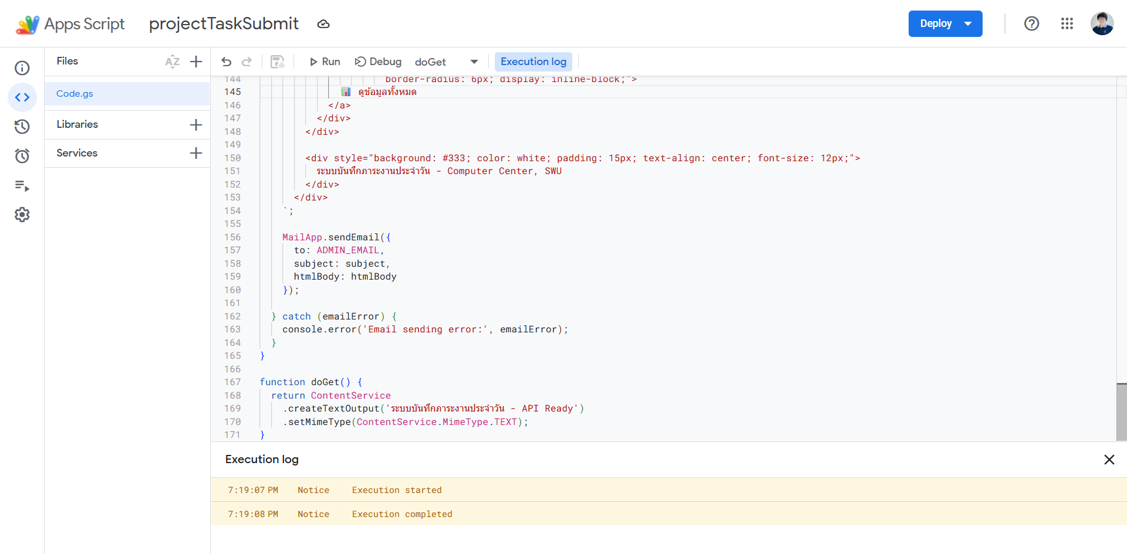Viewport: 1127px width, 554px height.
Task: Click the Services section label
Action: click(77, 153)
